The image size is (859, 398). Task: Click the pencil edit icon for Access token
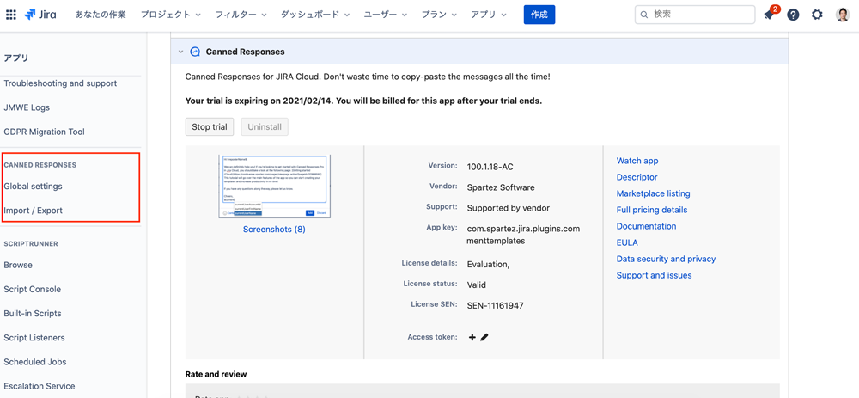coord(484,337)
